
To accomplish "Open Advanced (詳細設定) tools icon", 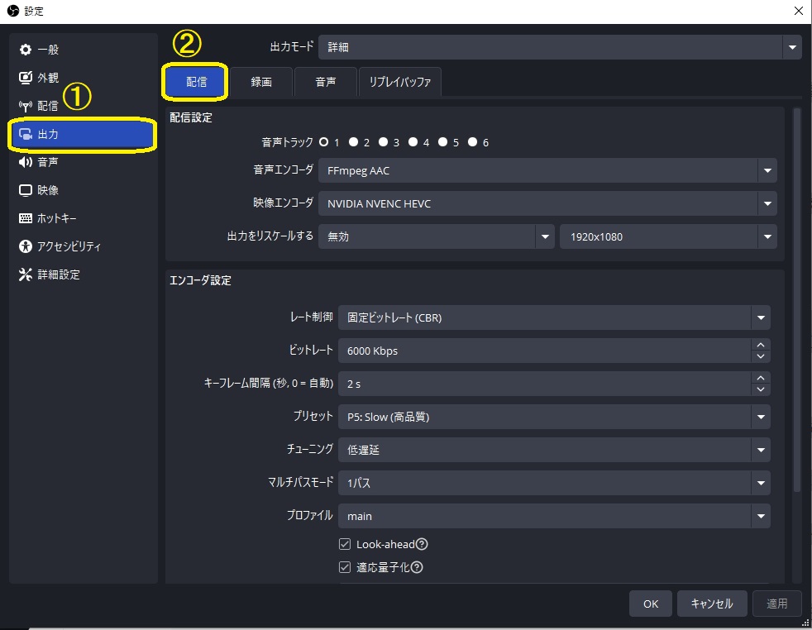I will [25, 274].
